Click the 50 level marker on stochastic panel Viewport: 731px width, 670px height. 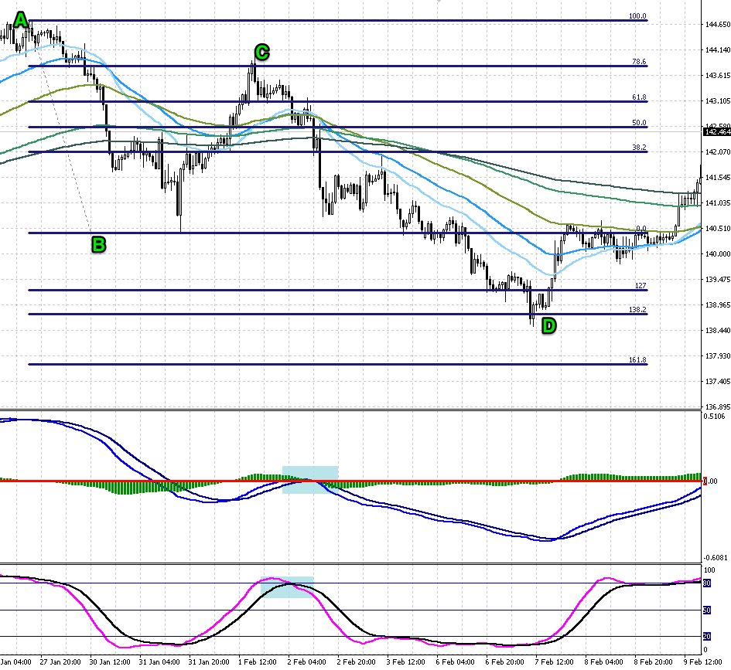point(707,611)
